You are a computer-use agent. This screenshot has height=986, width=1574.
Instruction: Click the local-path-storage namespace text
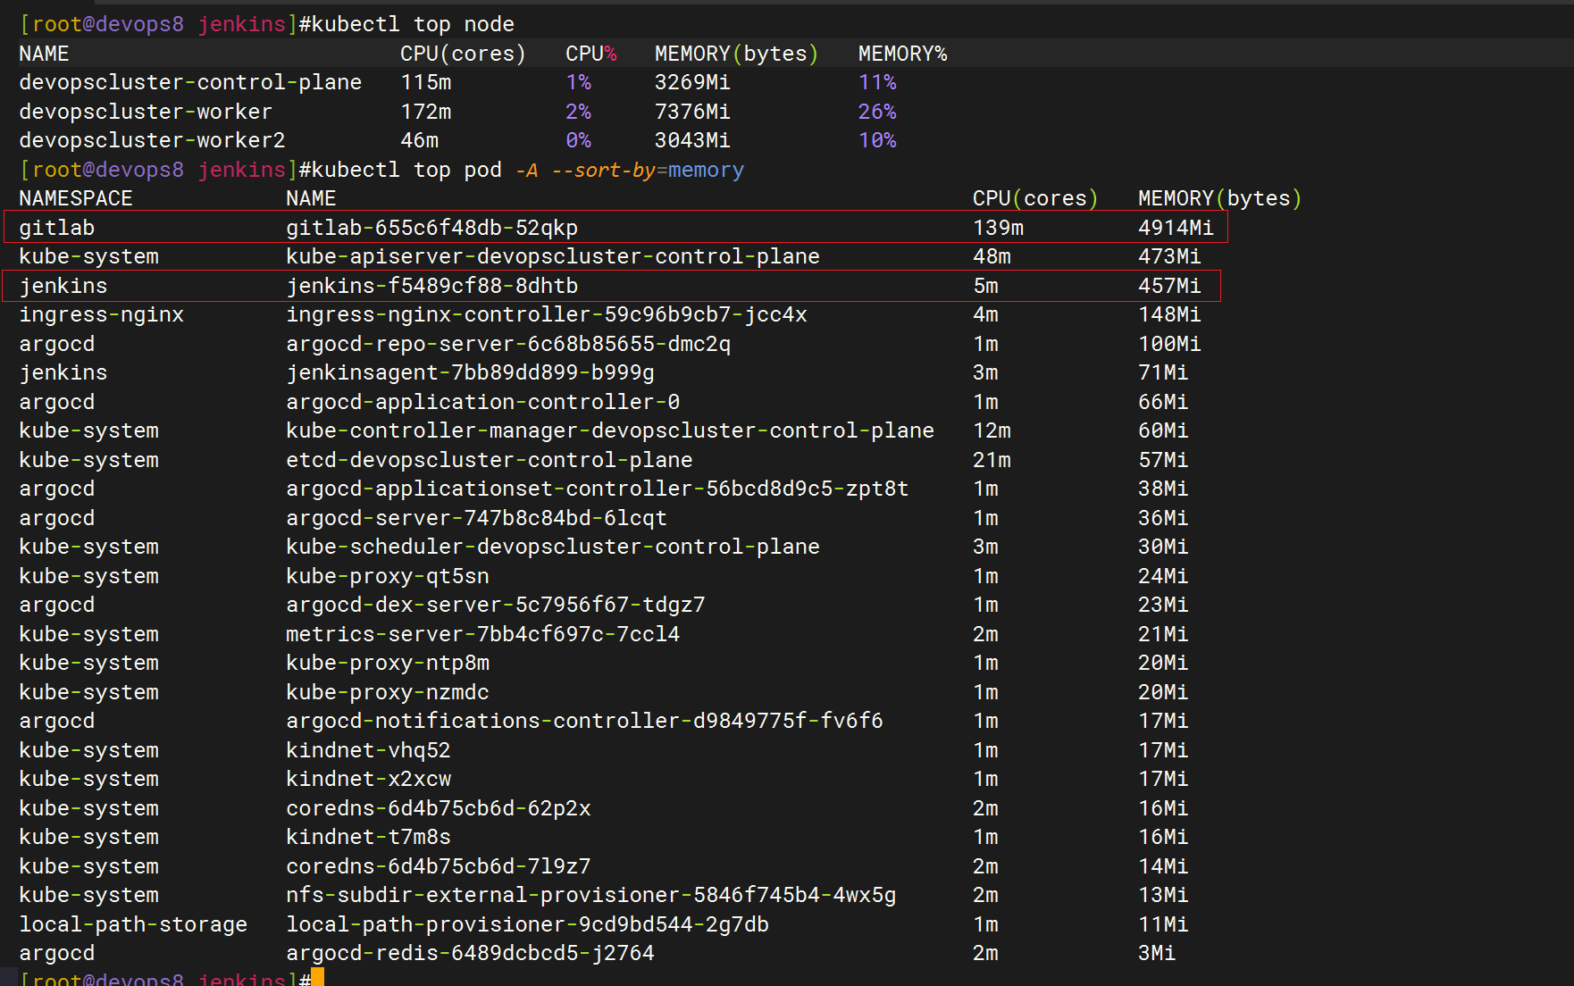click(133, 924)
